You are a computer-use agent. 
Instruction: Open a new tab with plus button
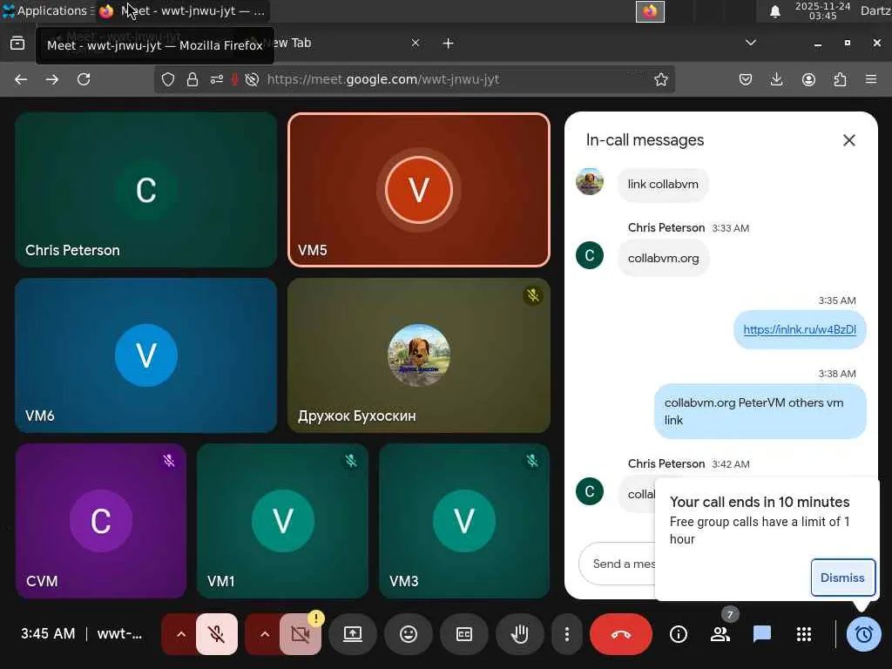point(449,44)
